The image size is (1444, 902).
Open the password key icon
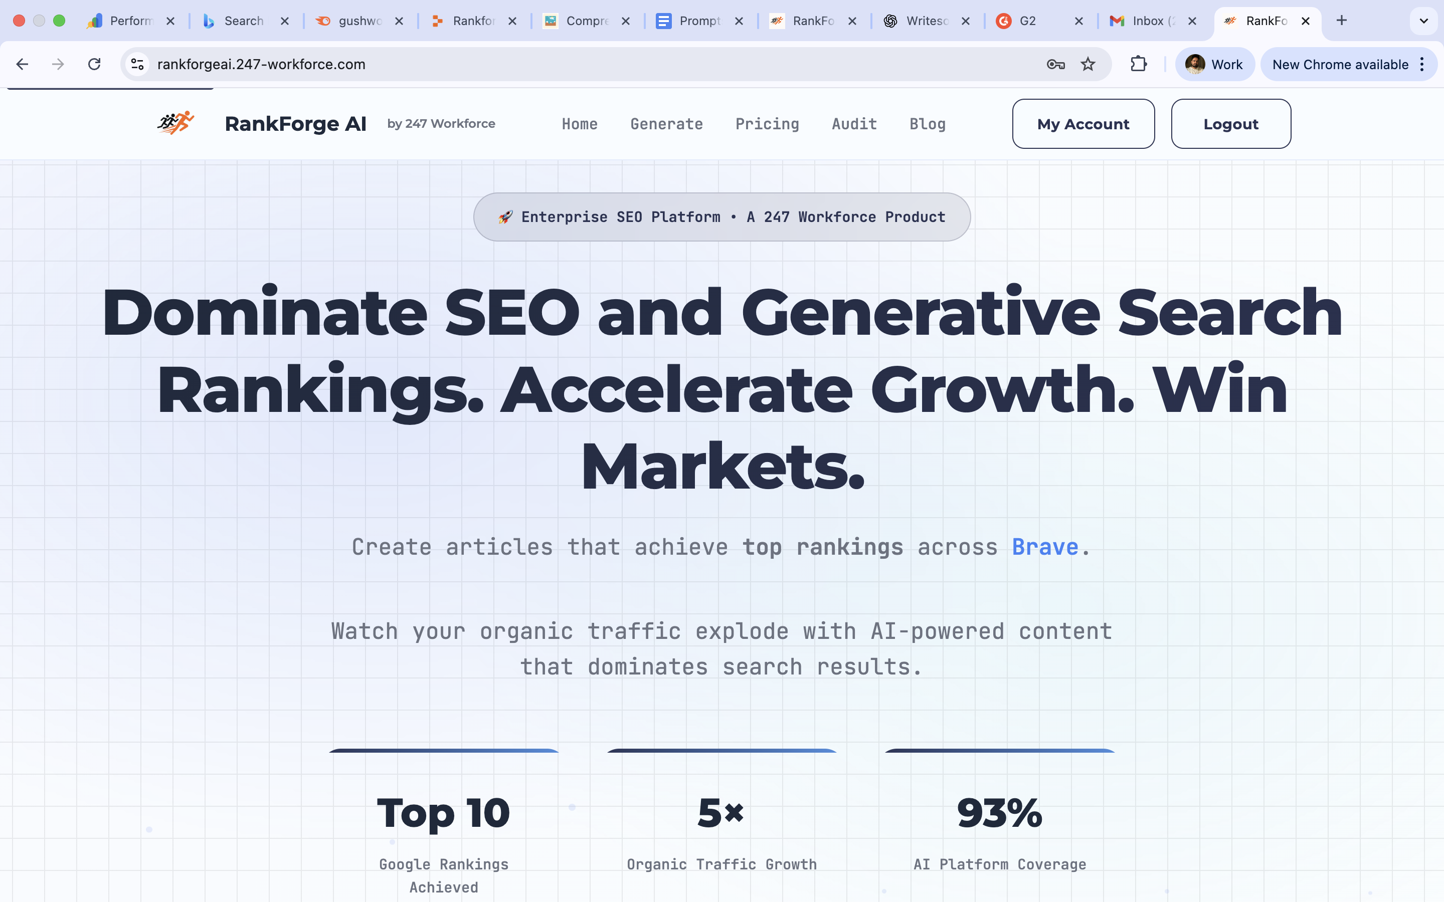(x=1055, y=65)
